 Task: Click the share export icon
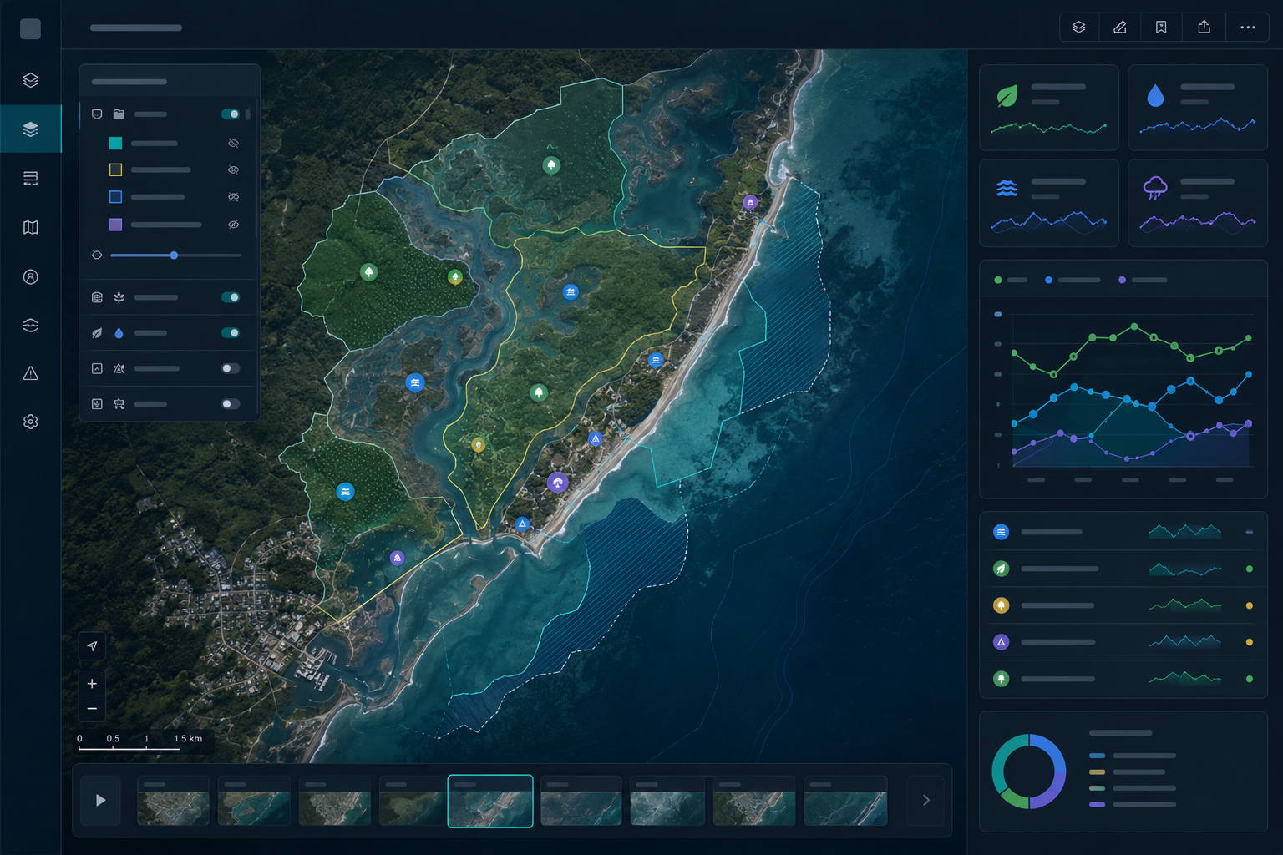click(x=1204, y=28)
